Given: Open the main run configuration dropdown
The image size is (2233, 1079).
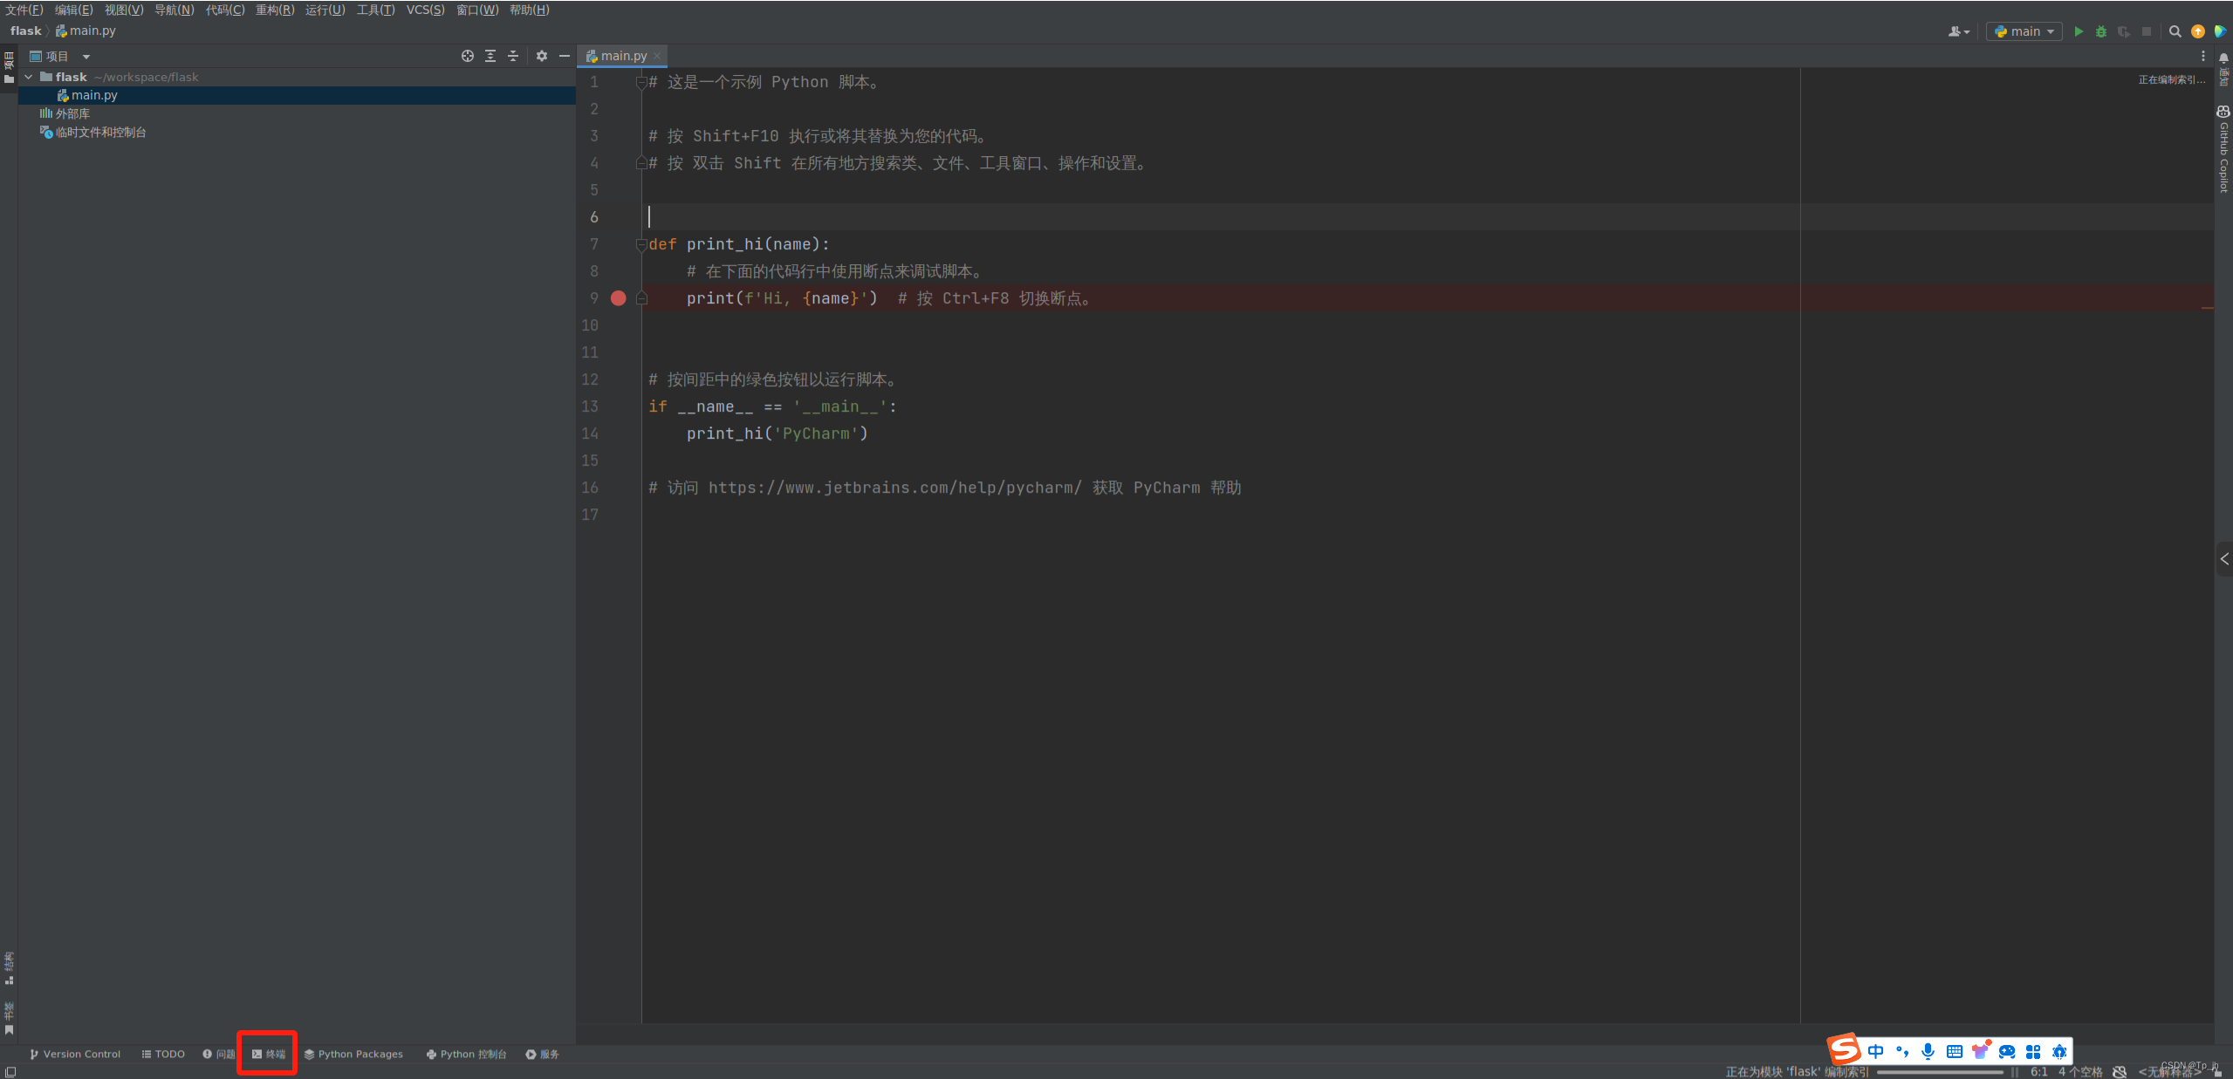Looking at the screenshot, I should point(2025,31).
